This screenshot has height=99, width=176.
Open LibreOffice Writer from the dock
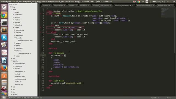(4, 61)
